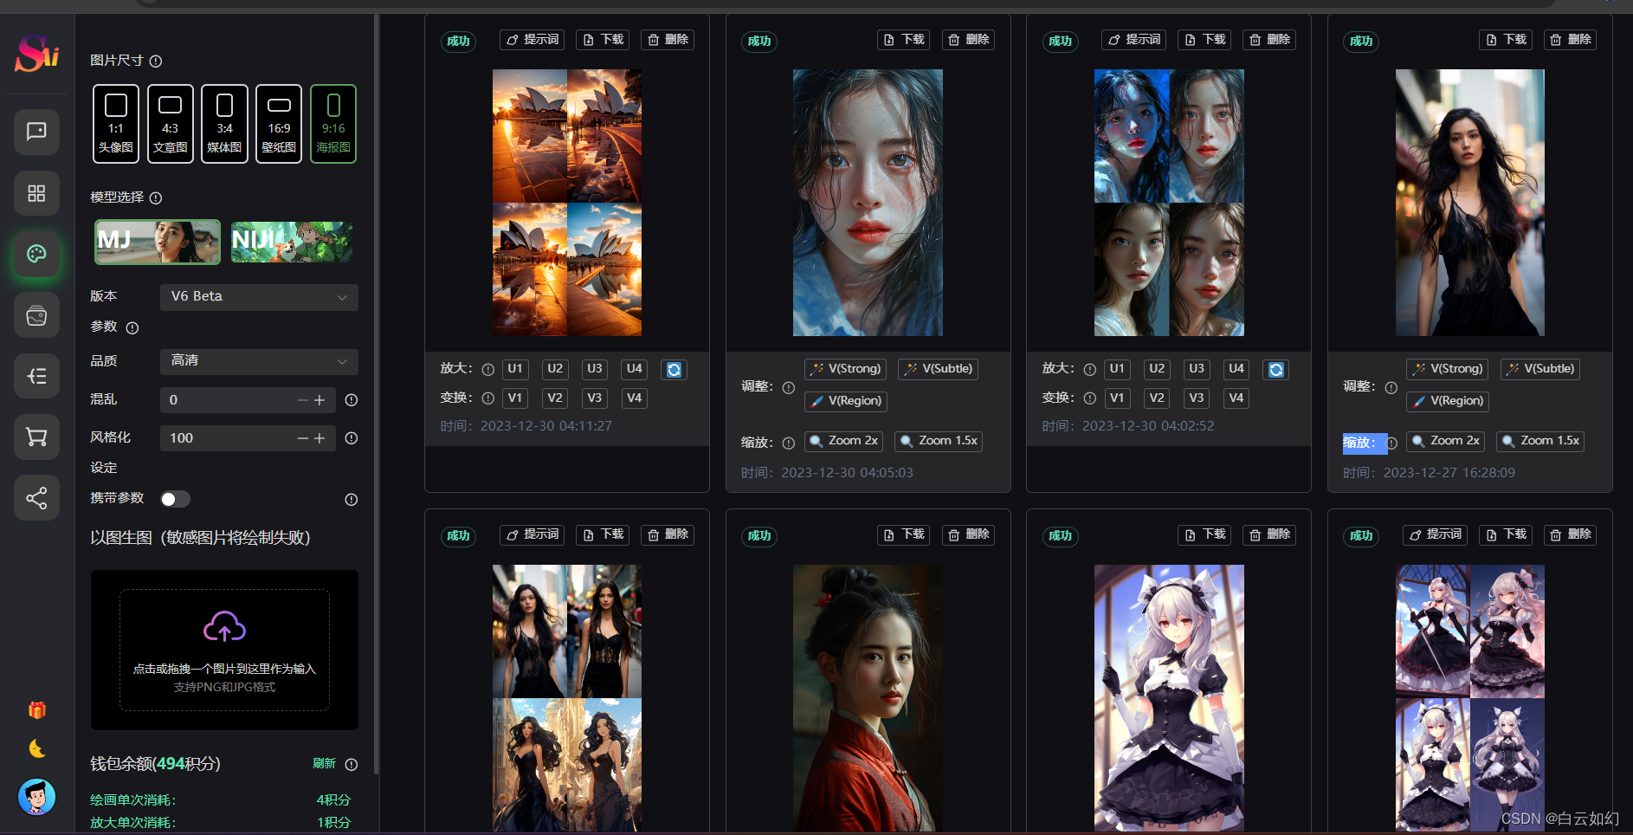1633x835 pixels.
Task: Open the user avatar profile
Action: 36,797
